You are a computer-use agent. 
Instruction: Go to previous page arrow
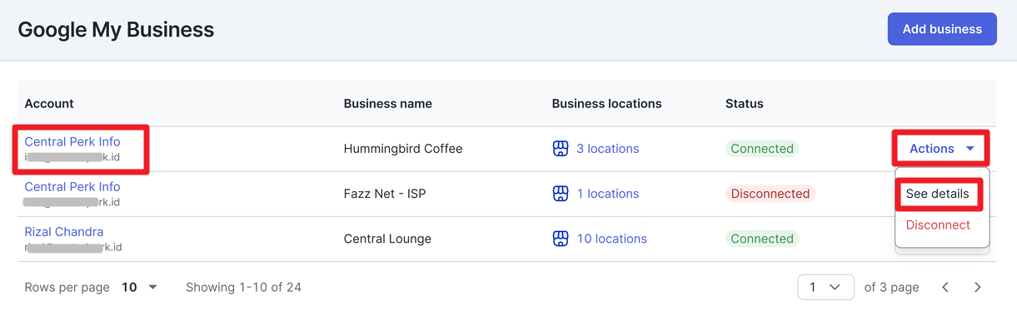(x=945, y=287)
